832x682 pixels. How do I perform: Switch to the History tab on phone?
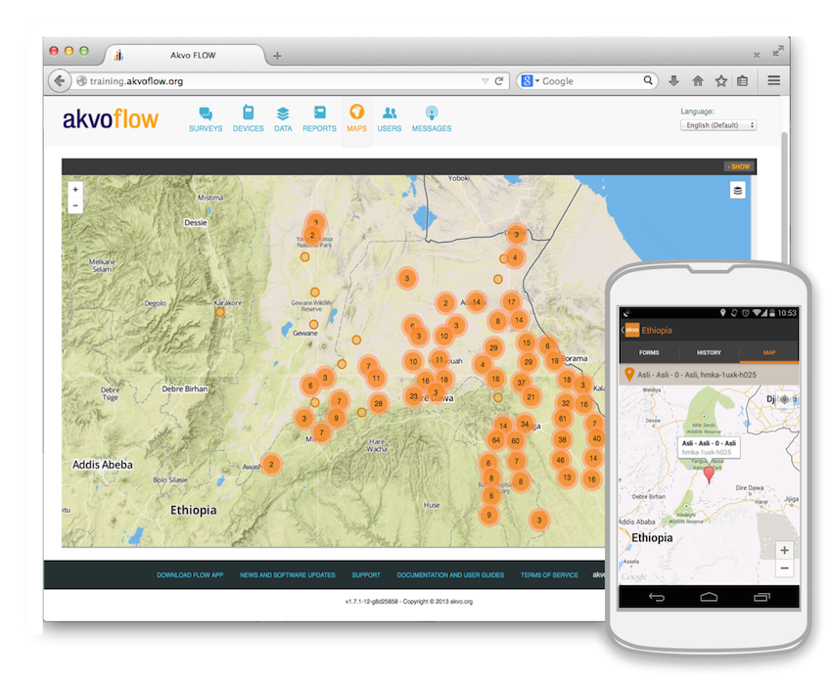tap(709, 352)
